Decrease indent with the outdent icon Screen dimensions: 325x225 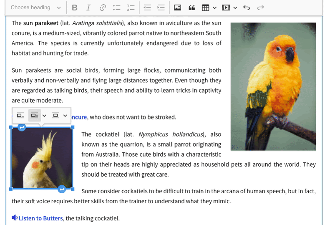pos(147,8)
